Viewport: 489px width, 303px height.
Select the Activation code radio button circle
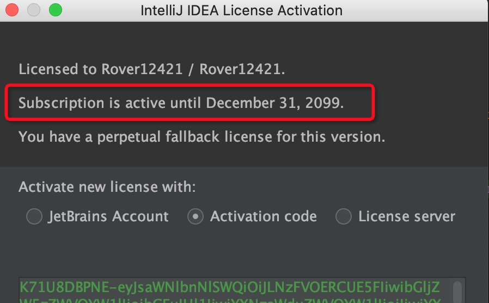(195, 217)
